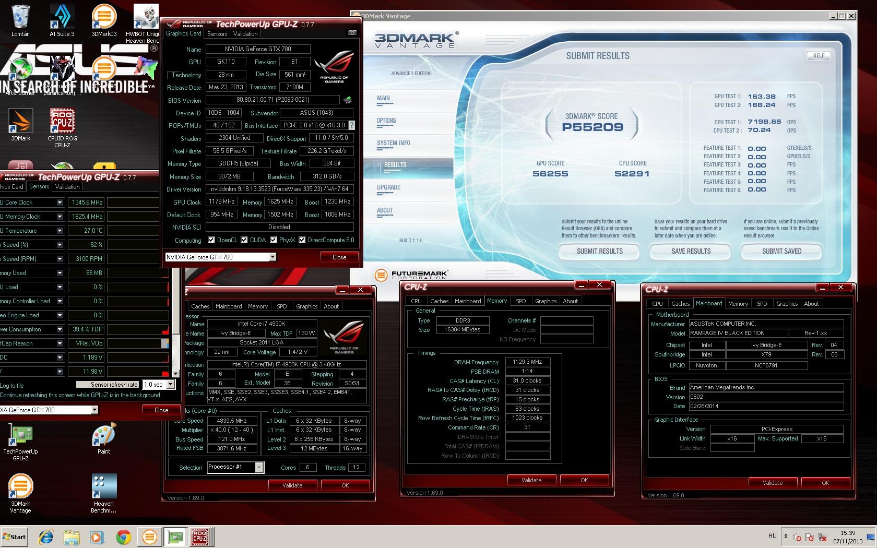Switch to ROG CPU-Z taskbar button
The height and width of the screenshot is (548, 877).
(200, 537)
